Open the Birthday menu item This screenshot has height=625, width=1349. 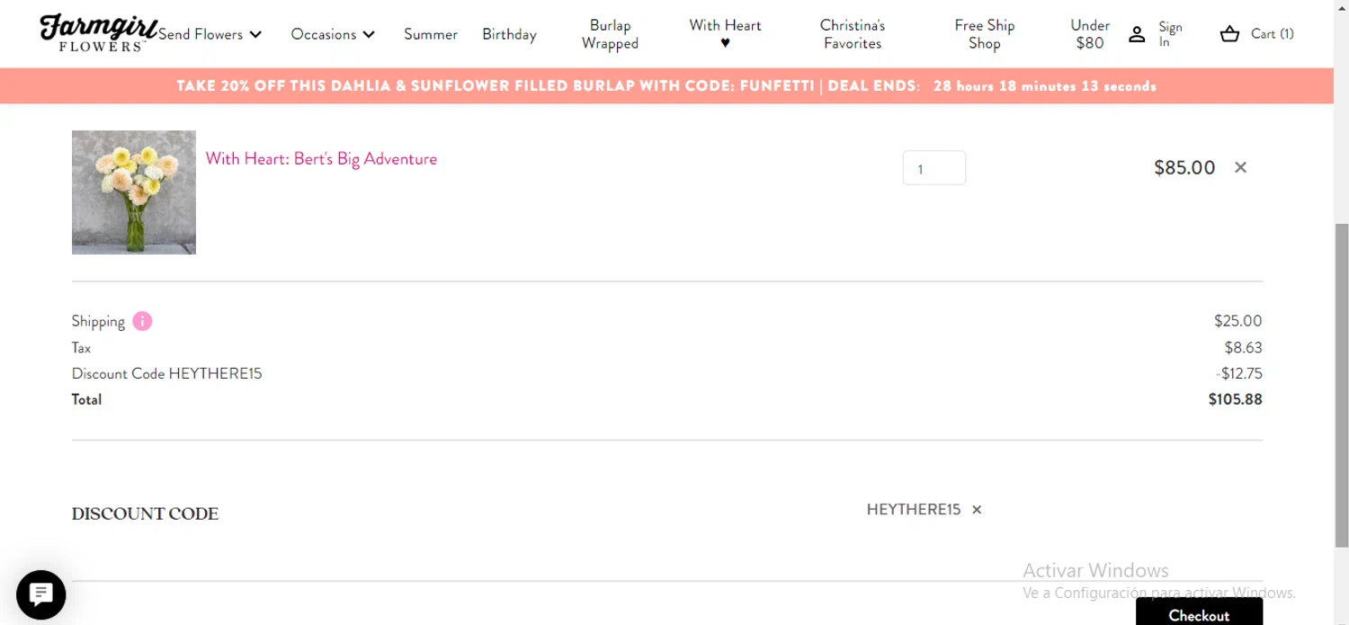click(509, 34)
